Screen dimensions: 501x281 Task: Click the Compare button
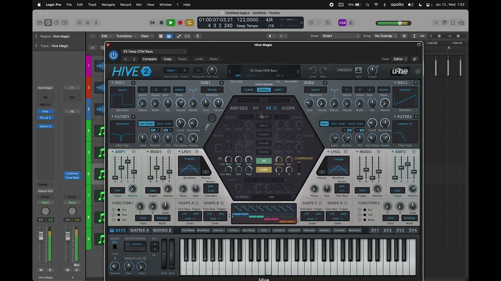click(x=149, y=59)
